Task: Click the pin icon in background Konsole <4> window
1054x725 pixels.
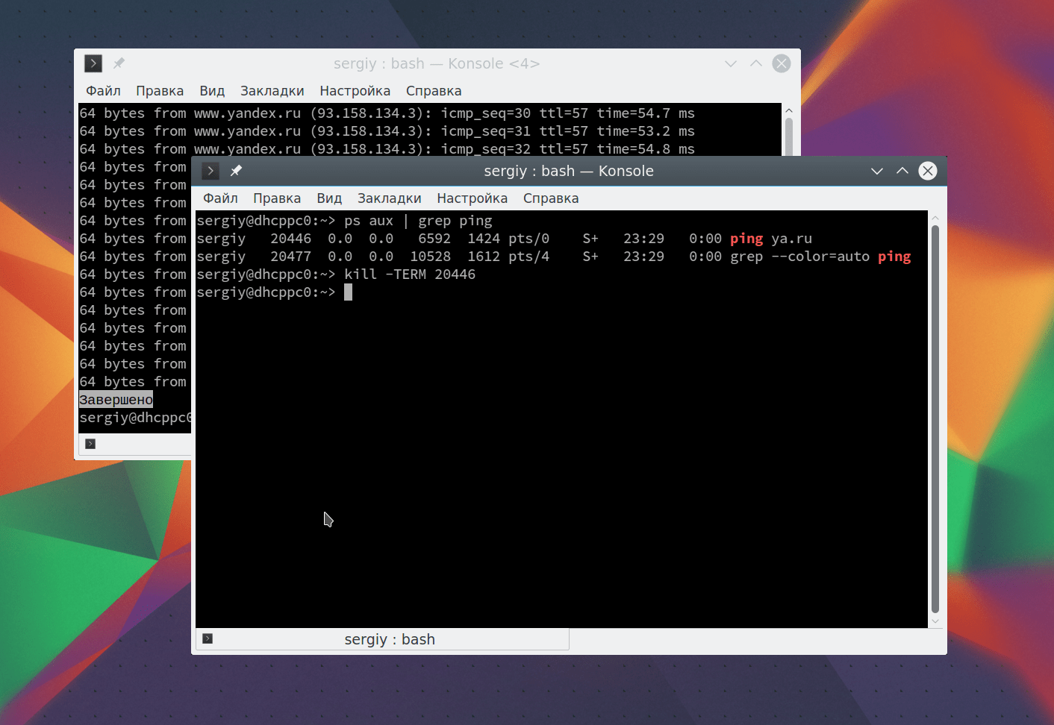Action: pos(119,63)
